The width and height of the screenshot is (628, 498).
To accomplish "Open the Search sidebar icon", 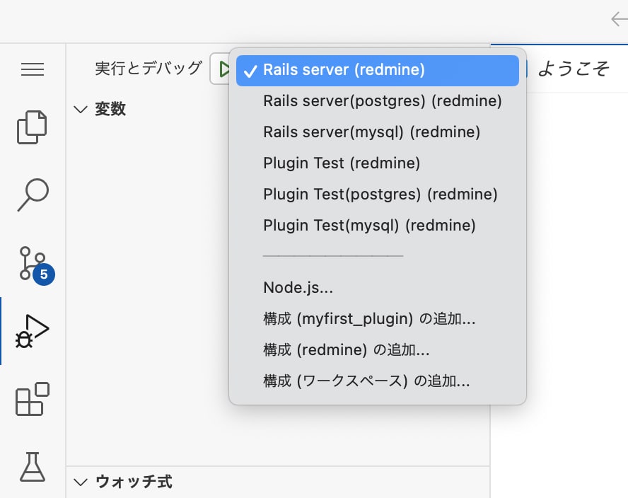I will 32,196.
